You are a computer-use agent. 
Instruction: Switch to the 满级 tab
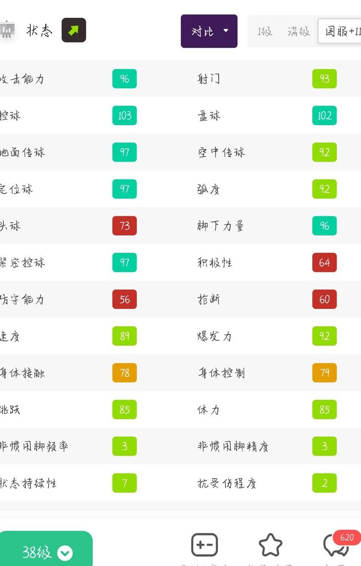click(x=298, y=31)
